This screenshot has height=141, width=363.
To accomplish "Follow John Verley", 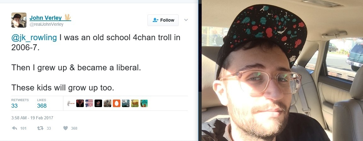I will click(x=163, y=20).
